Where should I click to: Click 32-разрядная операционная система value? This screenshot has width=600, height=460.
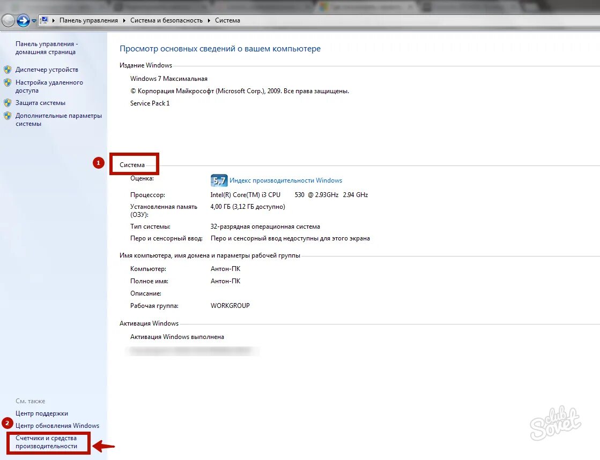[x=265, y=227]
